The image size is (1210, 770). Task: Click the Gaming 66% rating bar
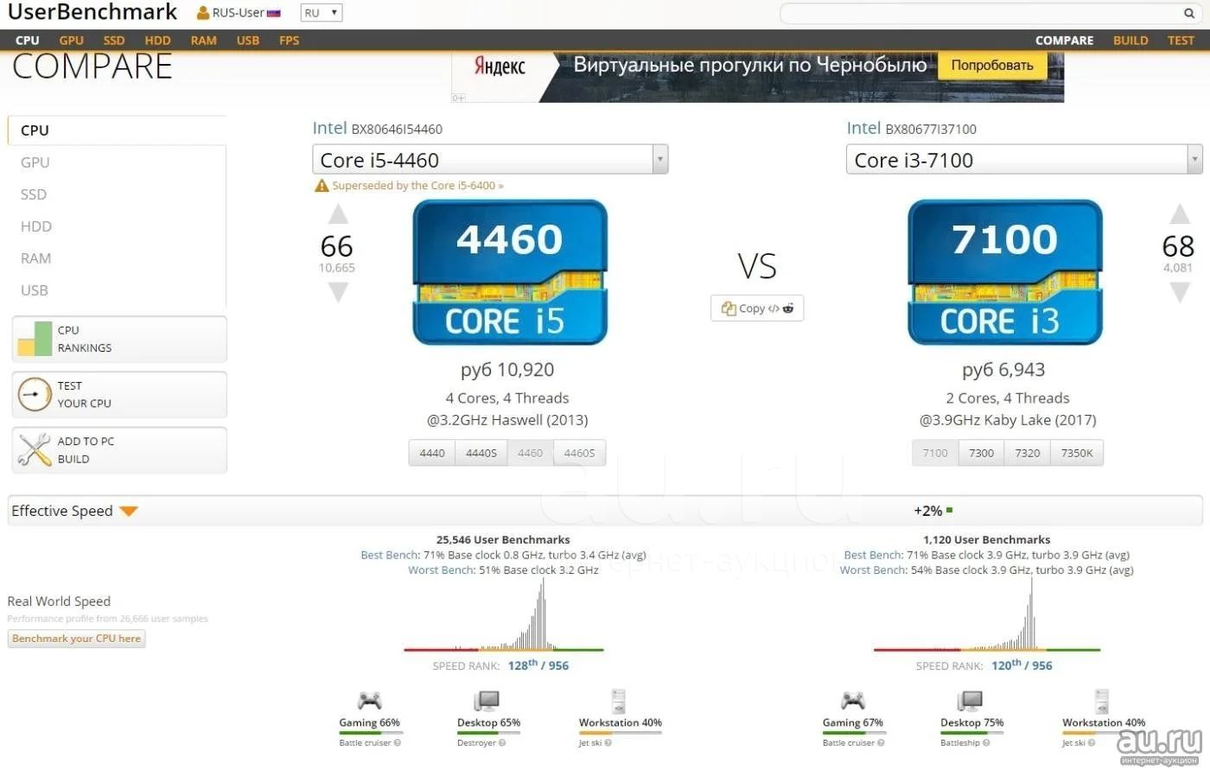click(369, 733)
